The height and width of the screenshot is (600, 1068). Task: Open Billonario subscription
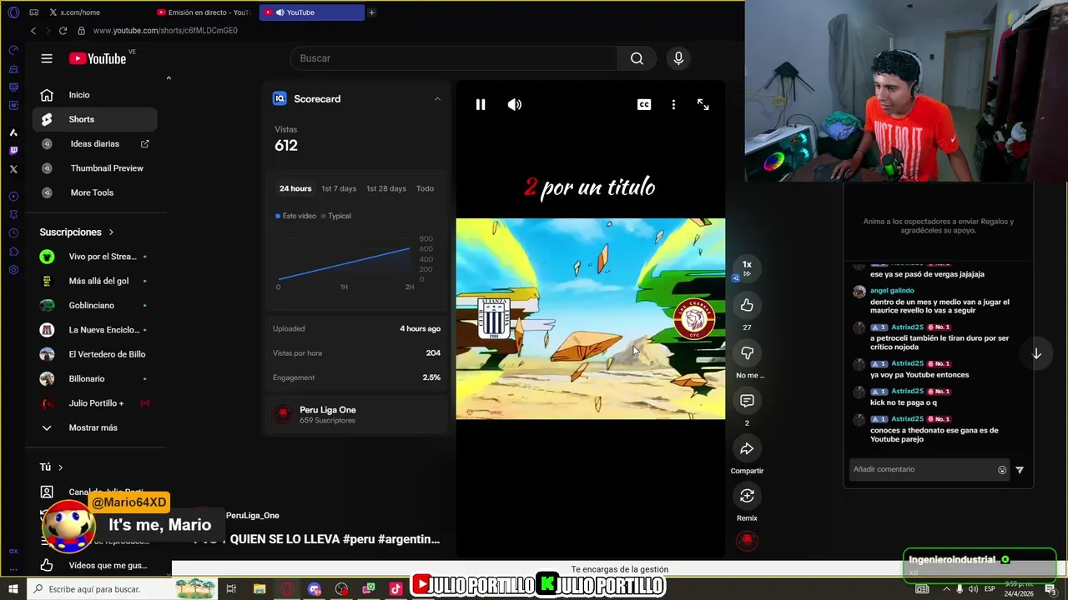pos(94,378)
